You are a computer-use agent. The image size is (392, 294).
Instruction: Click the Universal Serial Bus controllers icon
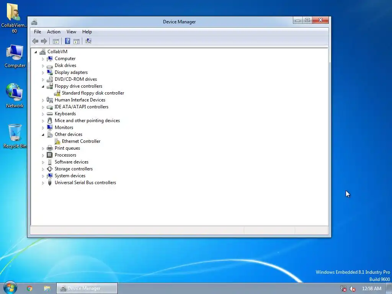50,183
